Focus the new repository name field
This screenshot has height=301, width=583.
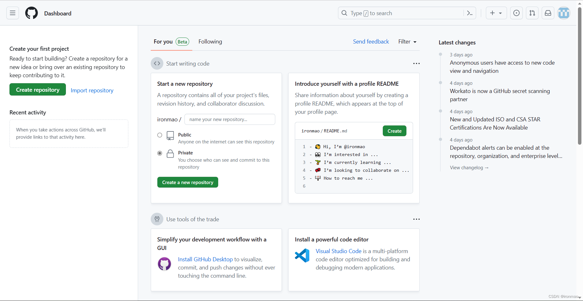click(230, 119)
